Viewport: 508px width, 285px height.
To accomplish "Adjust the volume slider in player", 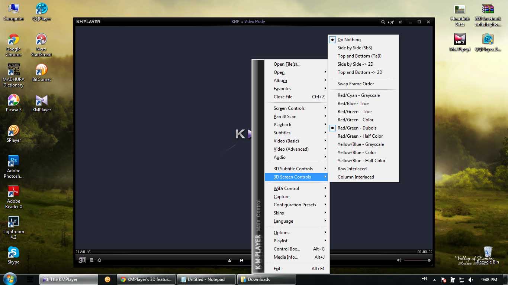I will click(x=417, y=261).
